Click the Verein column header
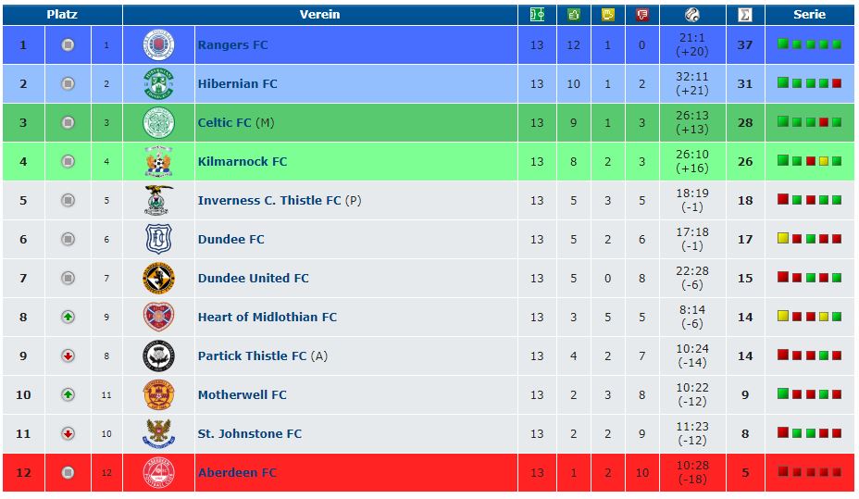The width and height of the screenshot is (859, 499). (x=320, y=15)
